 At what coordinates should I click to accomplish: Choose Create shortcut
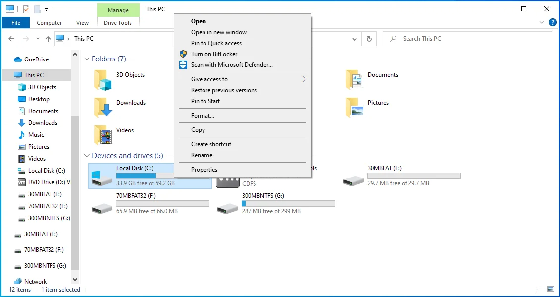[243, 144]
